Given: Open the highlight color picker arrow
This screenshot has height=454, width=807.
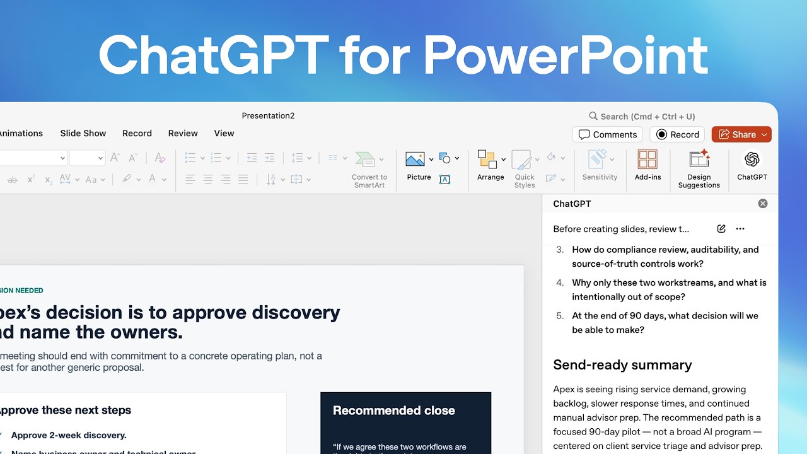Looking at the screenshot, I should pyautogui.click(x=139, y=180).
